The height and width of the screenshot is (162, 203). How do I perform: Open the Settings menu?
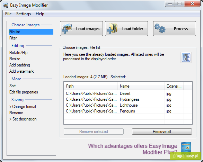click(24, 14)
